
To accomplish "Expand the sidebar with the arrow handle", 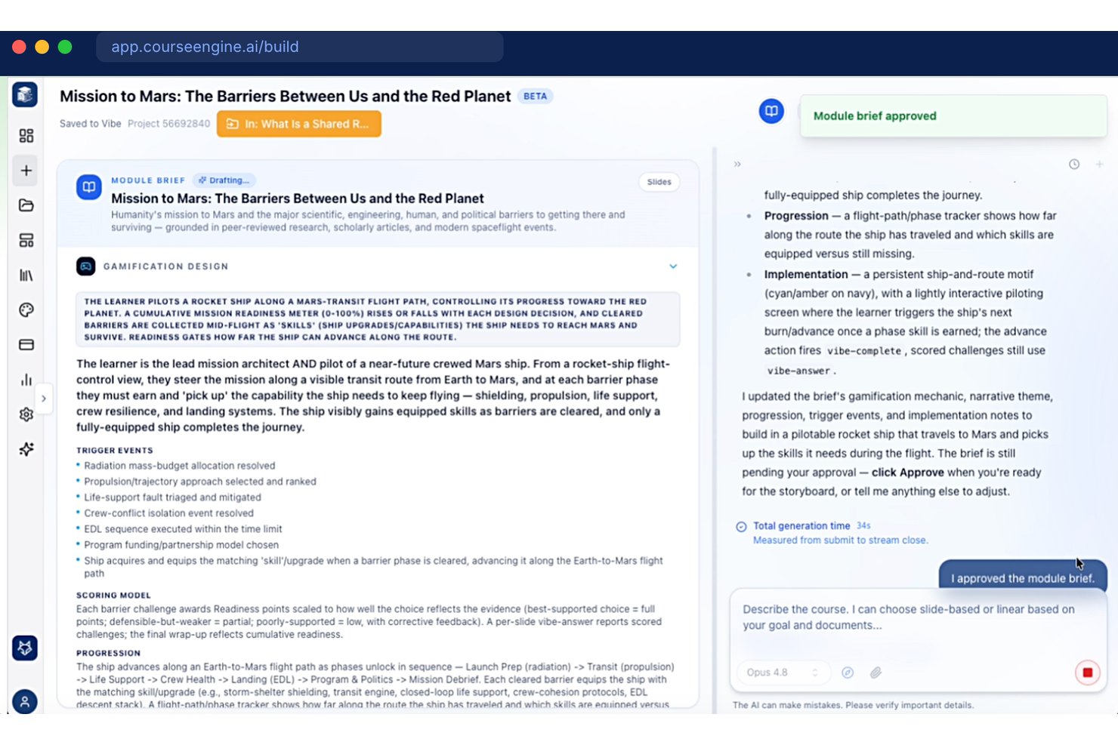I will [44, 399].
